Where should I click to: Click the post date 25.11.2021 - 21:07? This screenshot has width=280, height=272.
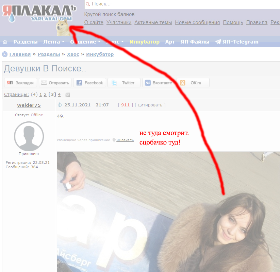pos(86,105)
